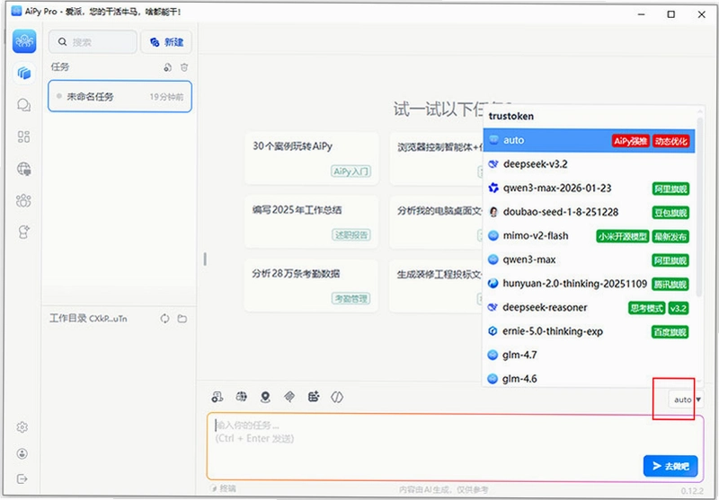Image resolution: width=719 pixels, height=500 pixels.
Task: Select mimo-v2-flash model
Action: 590,236
